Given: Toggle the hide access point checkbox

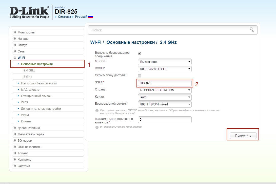Looking at the screenshot, I should tap(140, 76).
